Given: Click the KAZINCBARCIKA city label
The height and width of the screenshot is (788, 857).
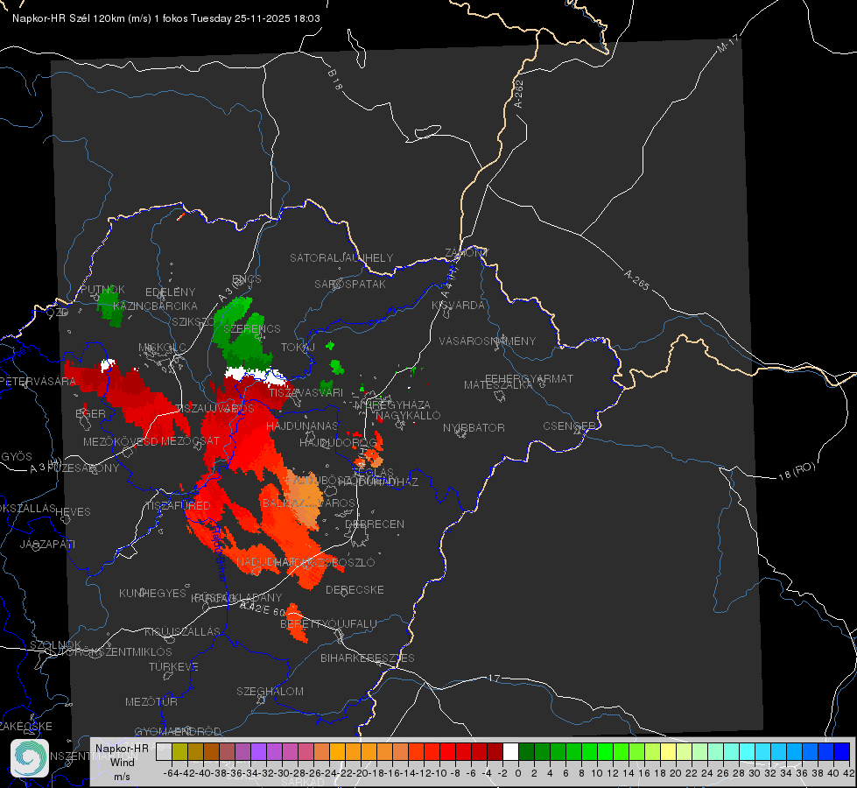Looking at the screenshot, I should (x=155, y=306).
